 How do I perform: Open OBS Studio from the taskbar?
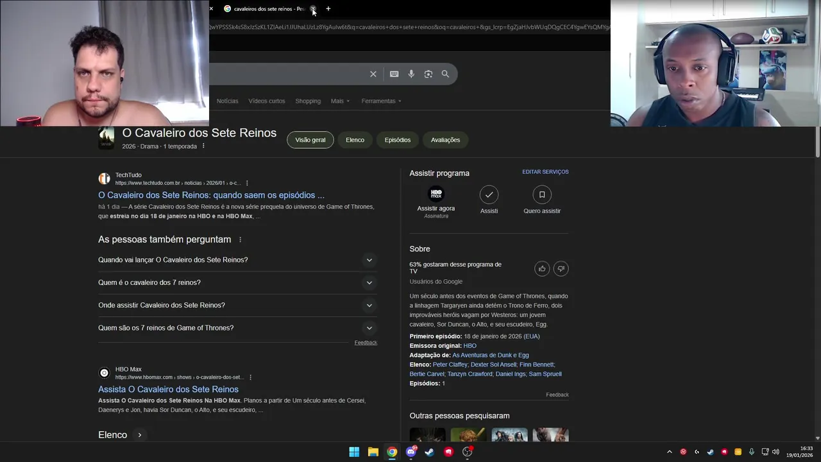tap(468, 452)
